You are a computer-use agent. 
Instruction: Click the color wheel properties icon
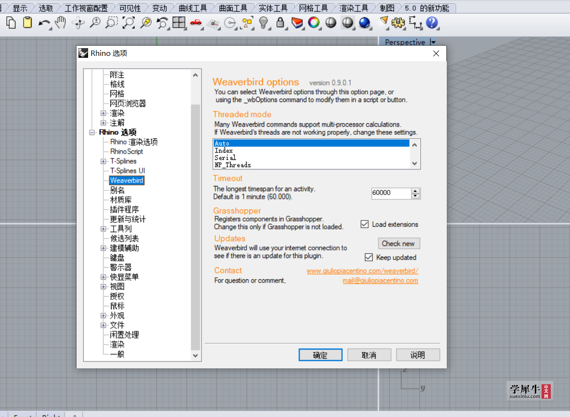point(314,23)
